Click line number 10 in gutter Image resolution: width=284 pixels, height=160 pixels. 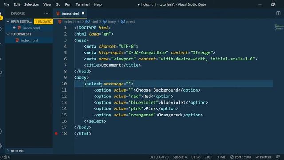click(64, 84)
